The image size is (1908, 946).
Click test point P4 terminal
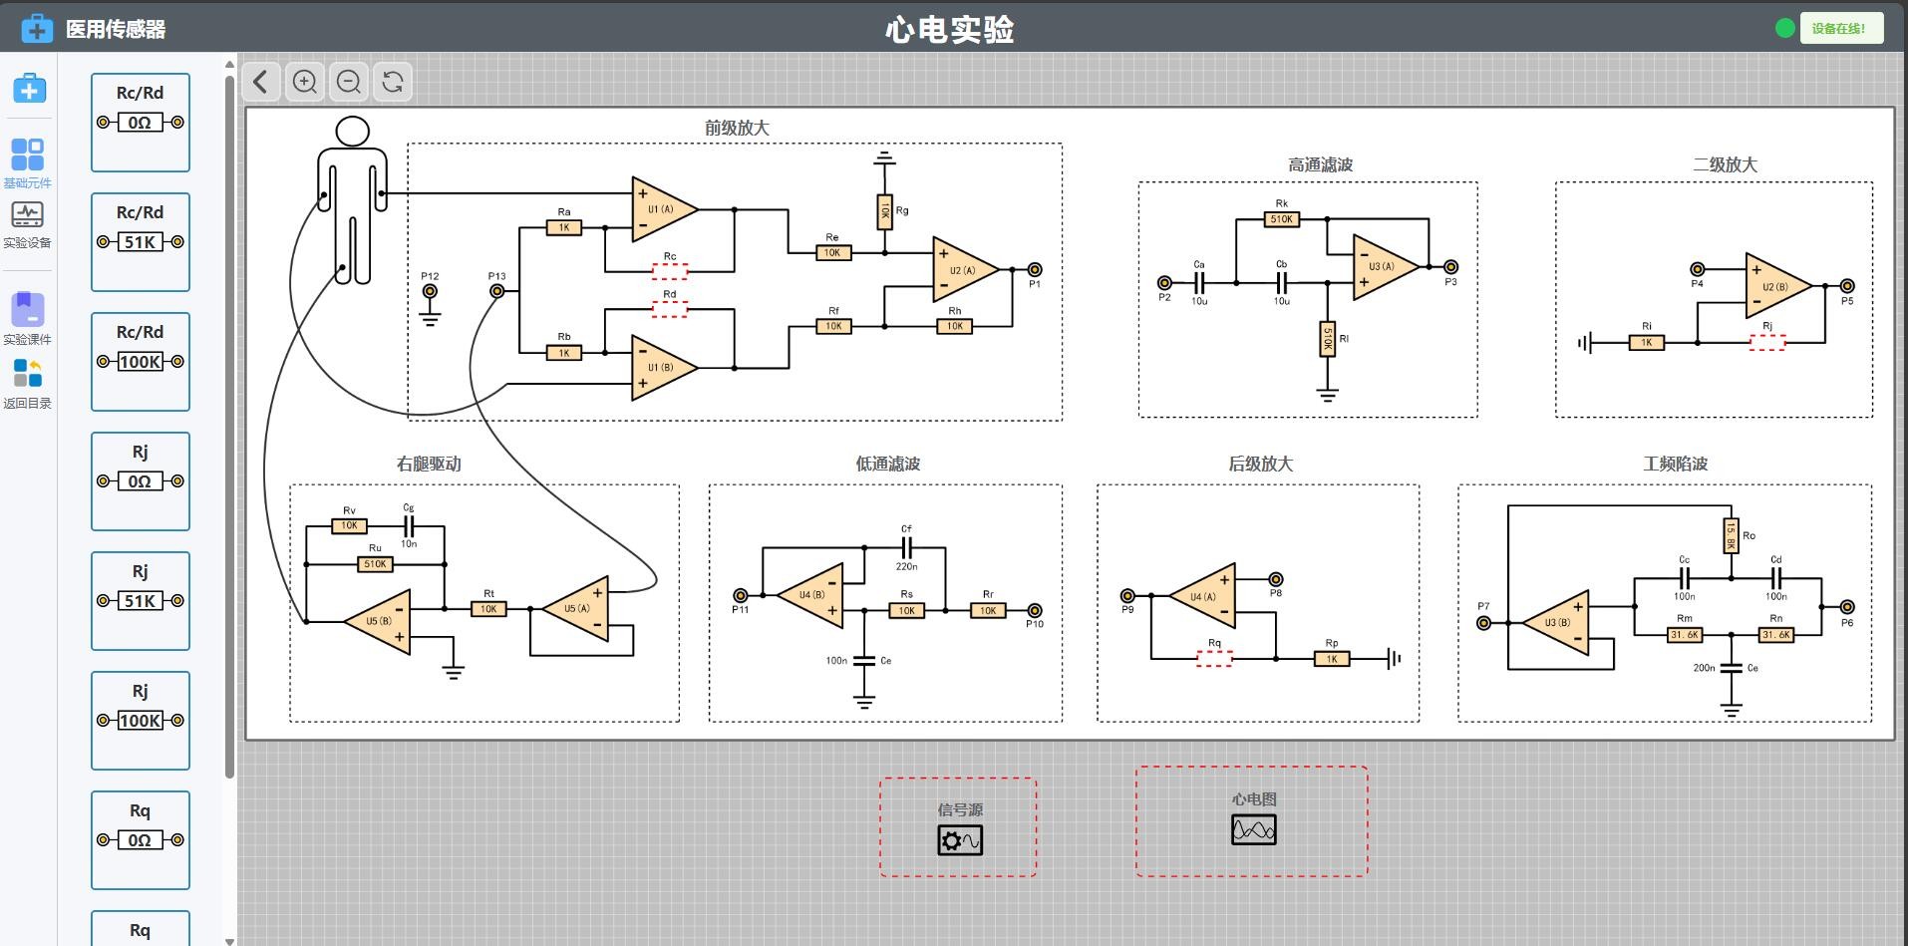pos(1698,269)
